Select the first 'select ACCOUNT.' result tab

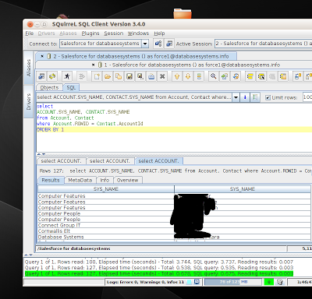(61, 161)
